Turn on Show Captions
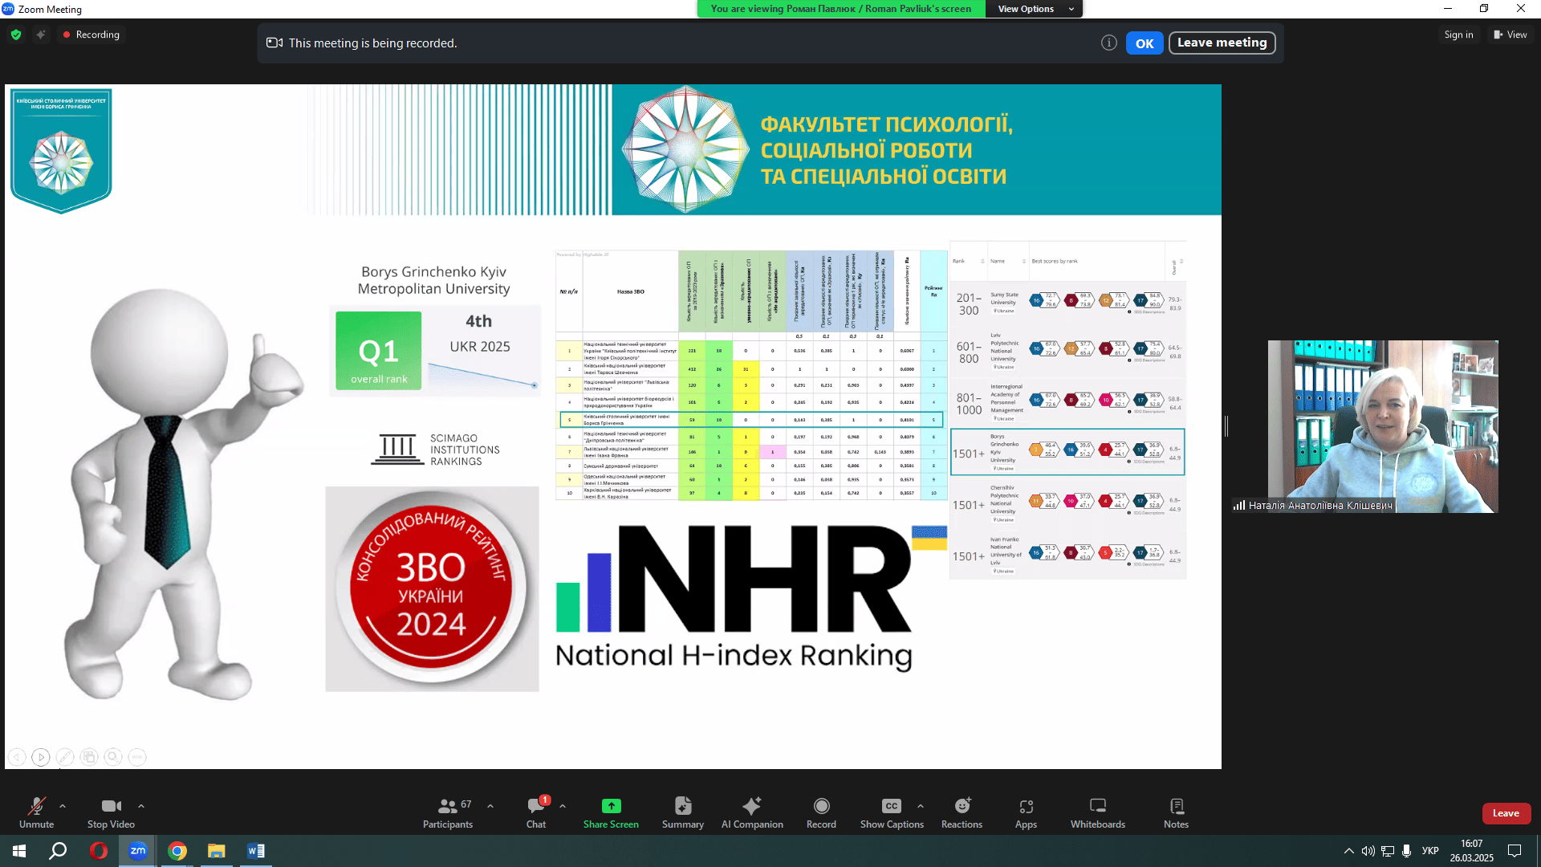Image resolution: width=1541 pixels, height=867 pixels. (x=891, y=806)
